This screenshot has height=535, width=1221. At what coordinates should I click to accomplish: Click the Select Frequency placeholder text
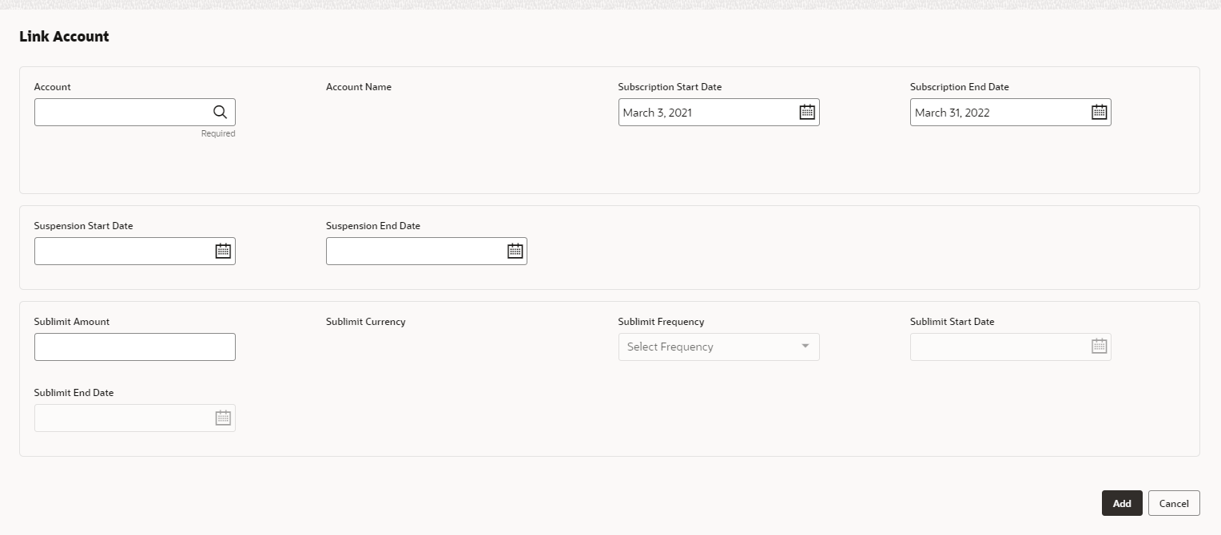click(x=670, y=347)
